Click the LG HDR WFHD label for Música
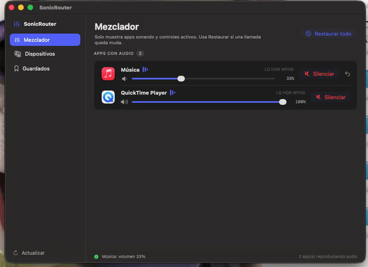The height and width of the screenshot is (267, 368). 279,69
